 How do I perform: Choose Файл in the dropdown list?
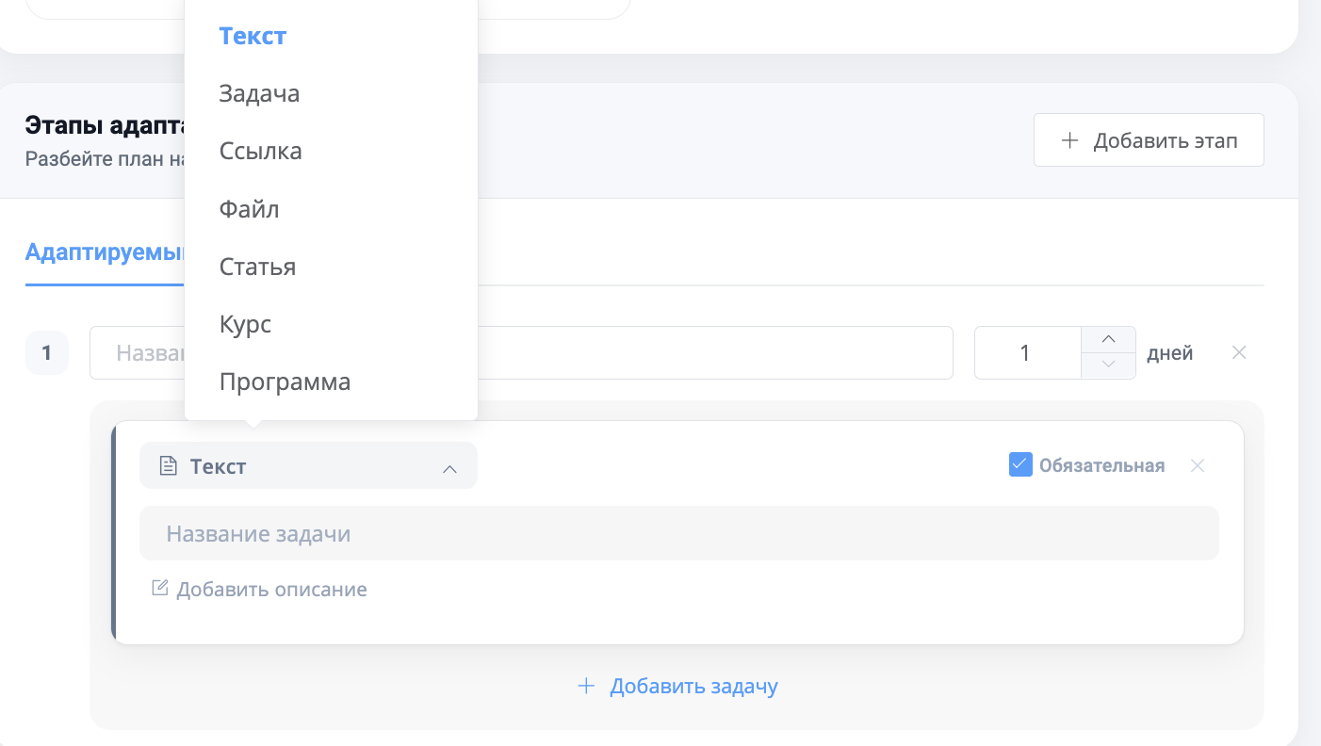pos(249,208)
